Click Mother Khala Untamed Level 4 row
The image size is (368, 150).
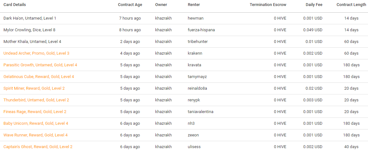184,42
